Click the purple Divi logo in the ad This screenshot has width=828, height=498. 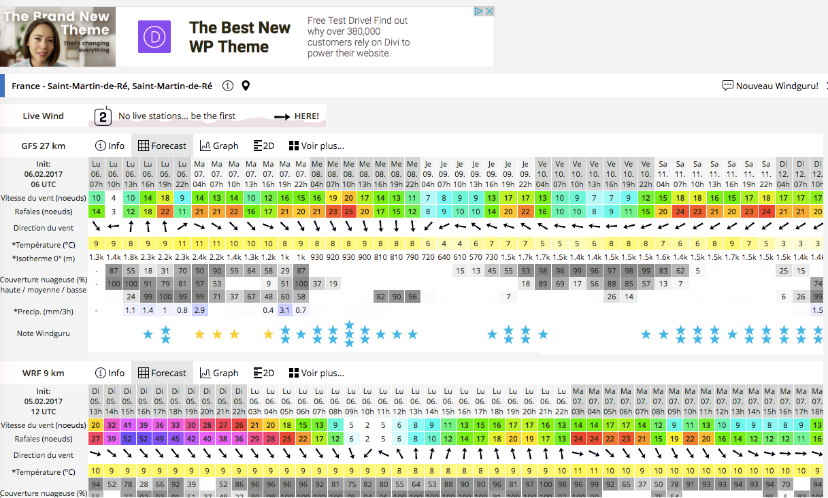[154, 37]
